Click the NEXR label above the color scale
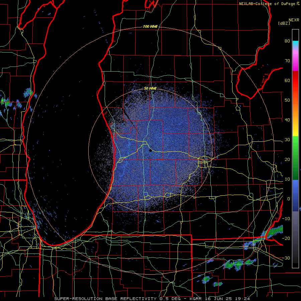This screenshot has width=301, height=301. coord(294,20)
